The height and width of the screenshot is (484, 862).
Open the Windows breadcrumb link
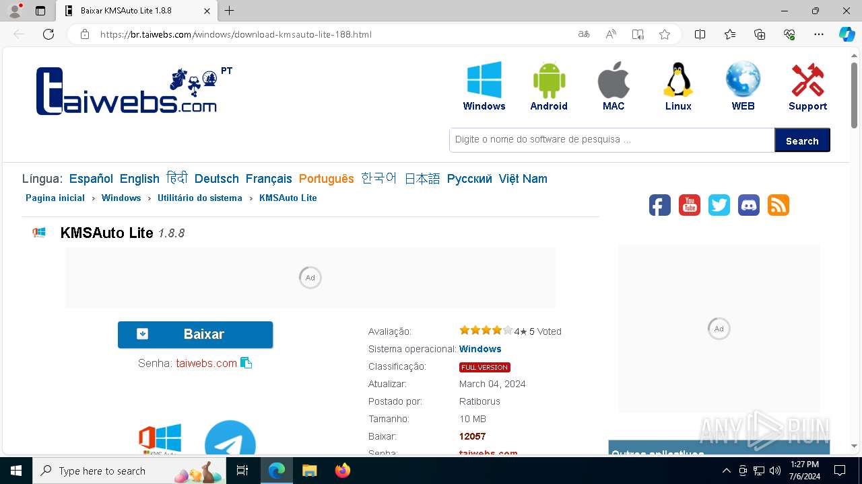(x=121, y=198)
